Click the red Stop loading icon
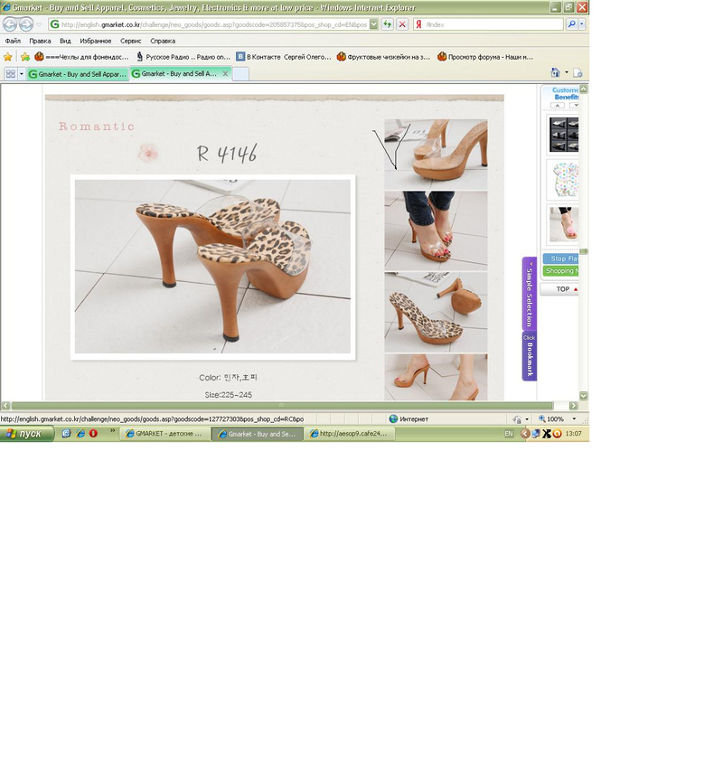This screenshot has height=761, width=723. (x=402, y=24)
